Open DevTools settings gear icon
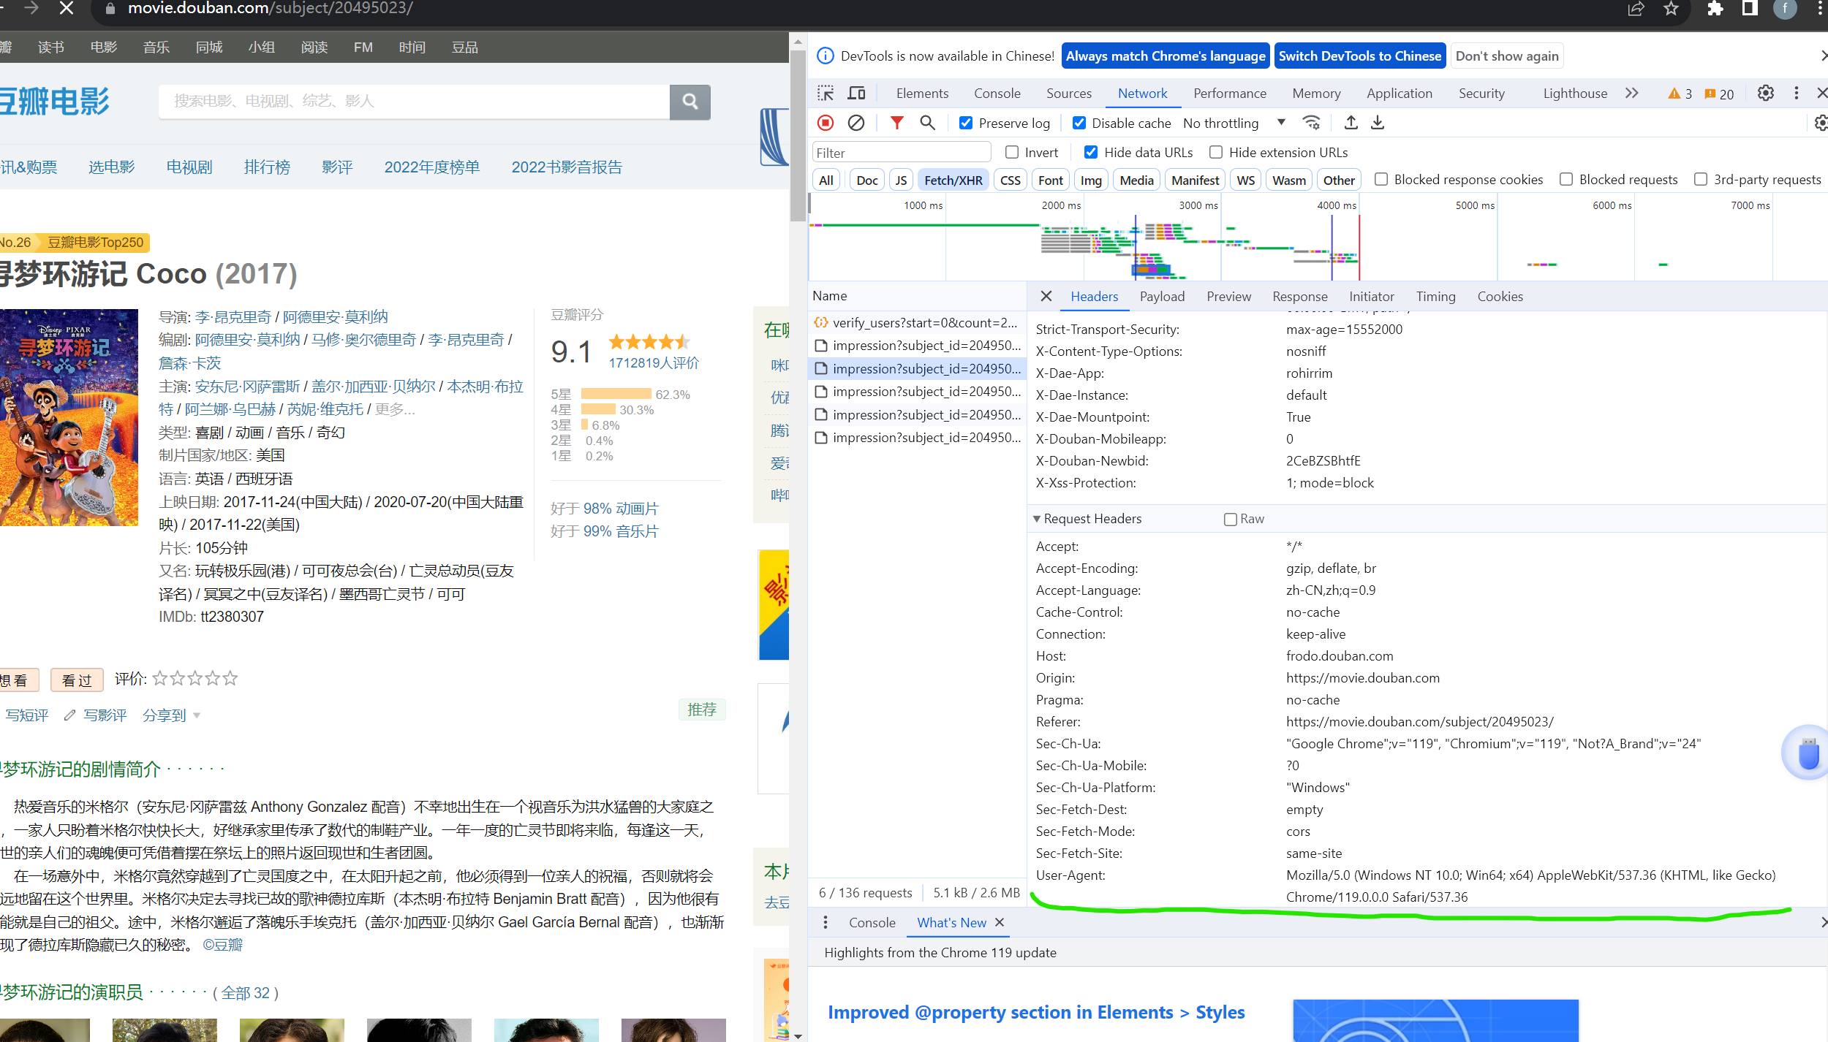1828x1042 pixels. [1765, 93]
